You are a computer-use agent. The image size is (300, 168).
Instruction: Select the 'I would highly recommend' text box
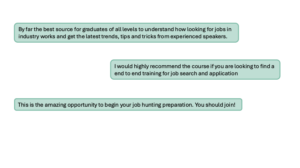point(195,69)
